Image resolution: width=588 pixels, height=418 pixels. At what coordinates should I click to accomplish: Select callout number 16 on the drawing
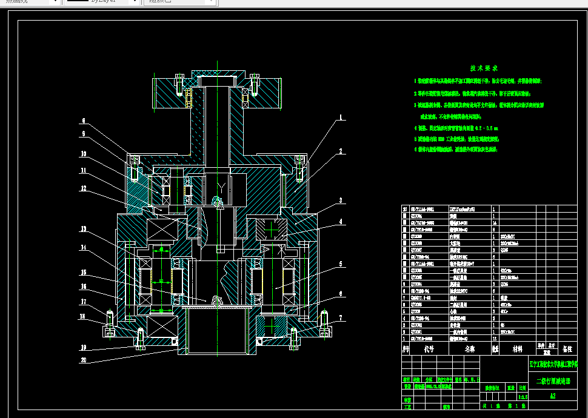[84, 287]
